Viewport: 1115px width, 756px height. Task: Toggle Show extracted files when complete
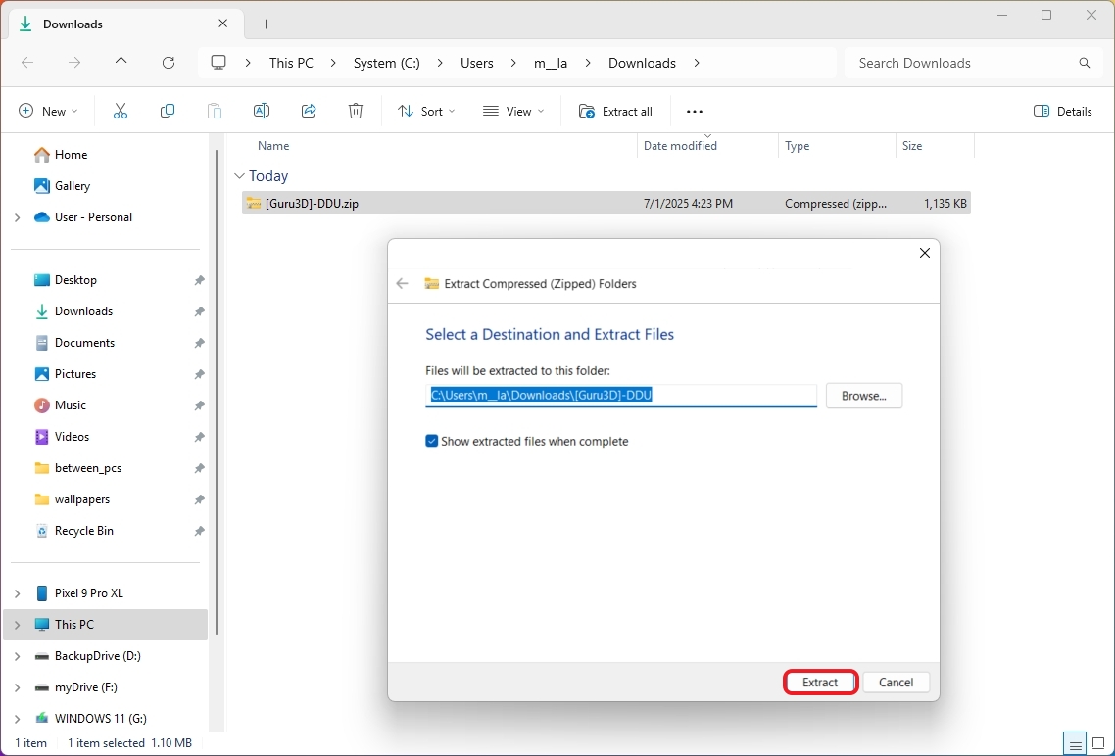pyautogui.click(x=432, y=442)
